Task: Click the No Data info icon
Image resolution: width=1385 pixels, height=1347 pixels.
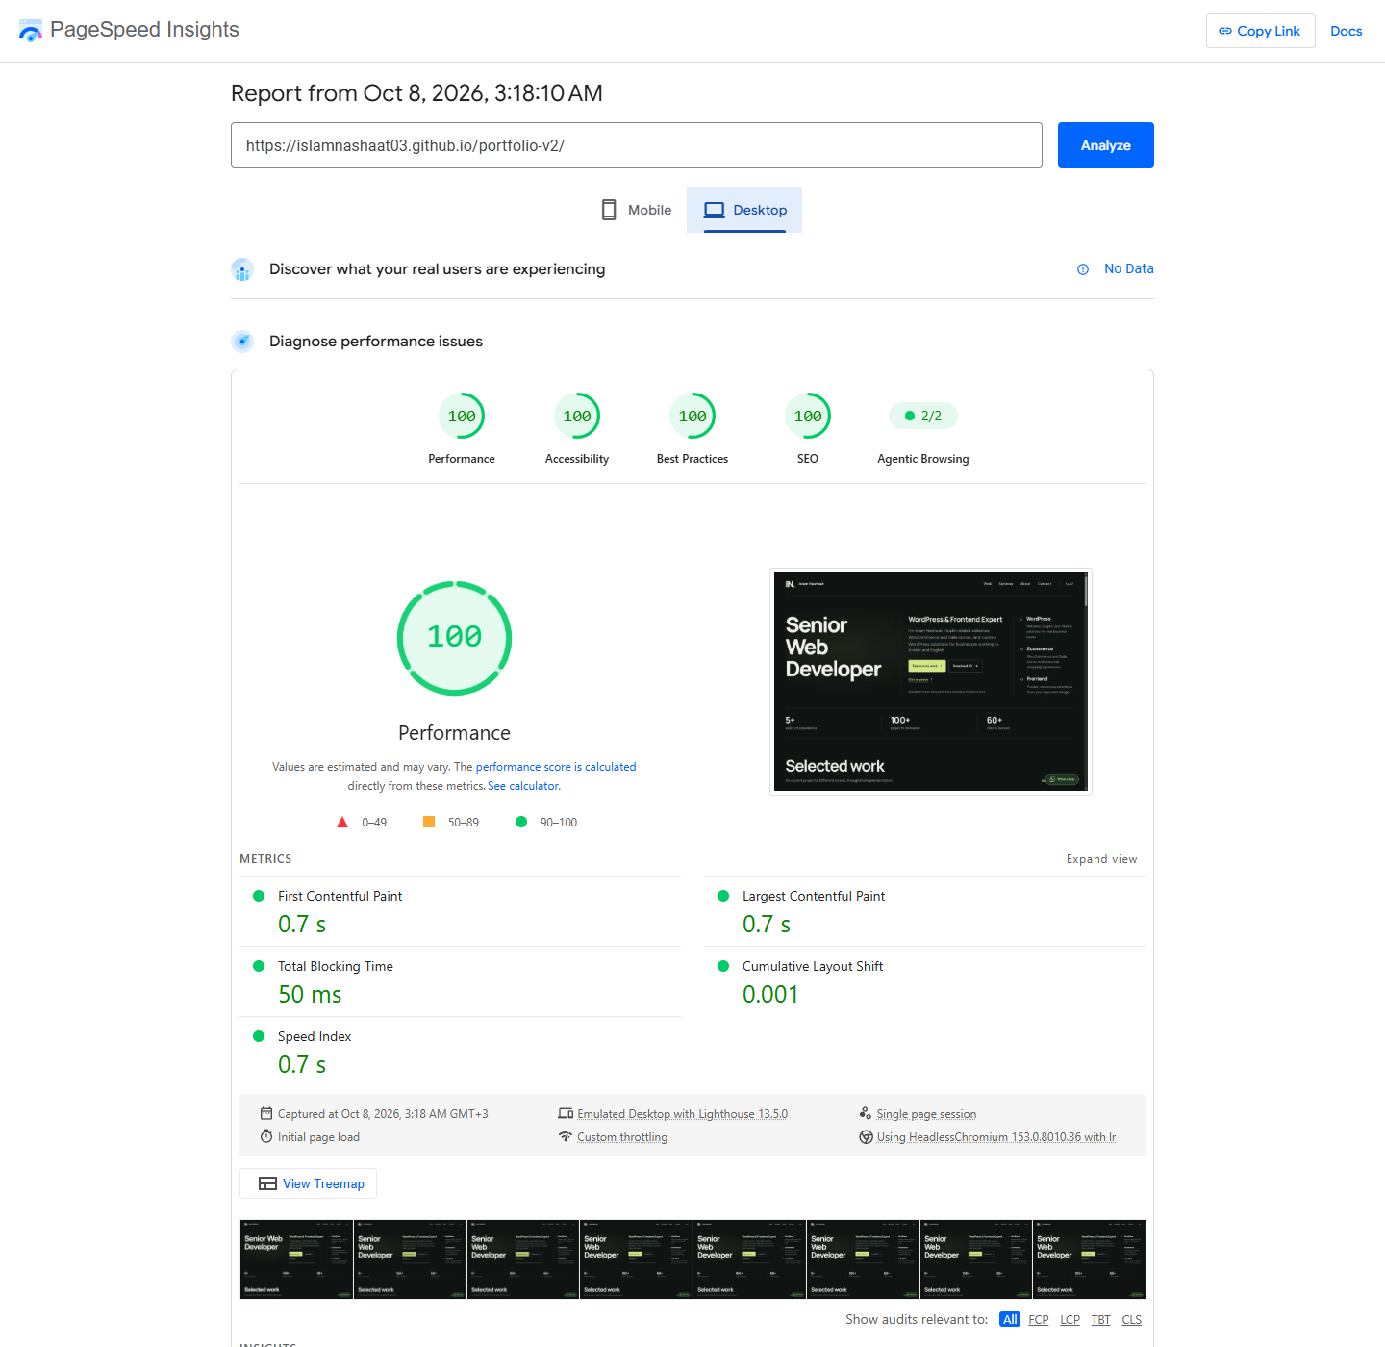Action: point(1083,269)
